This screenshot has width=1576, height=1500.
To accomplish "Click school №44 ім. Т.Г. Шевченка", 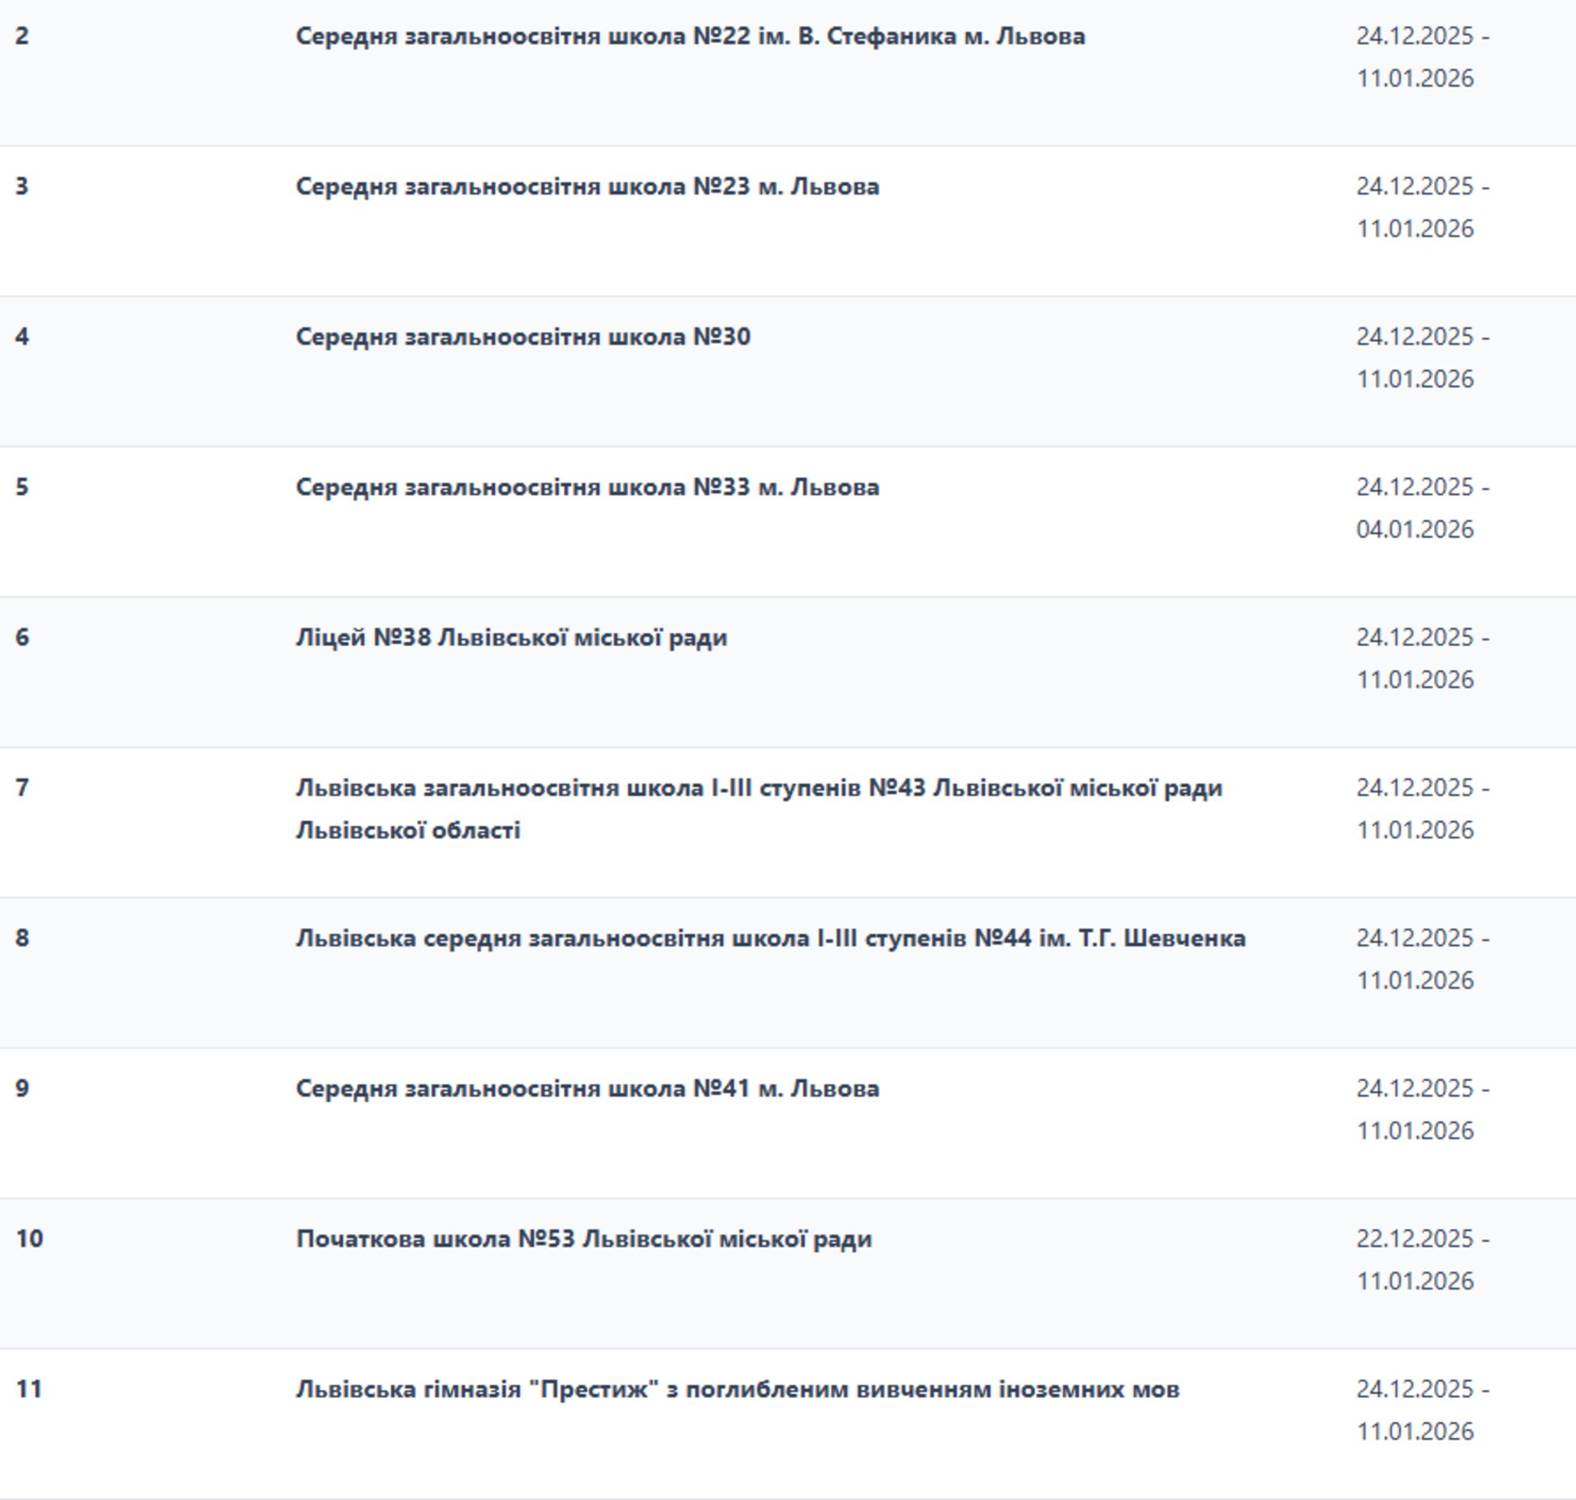I will (770, 938).
